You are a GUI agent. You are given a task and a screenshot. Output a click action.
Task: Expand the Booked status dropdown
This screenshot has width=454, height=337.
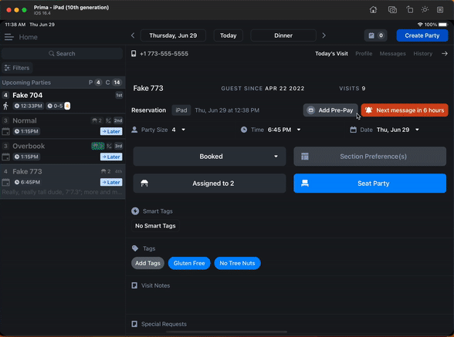pos(210,157)
